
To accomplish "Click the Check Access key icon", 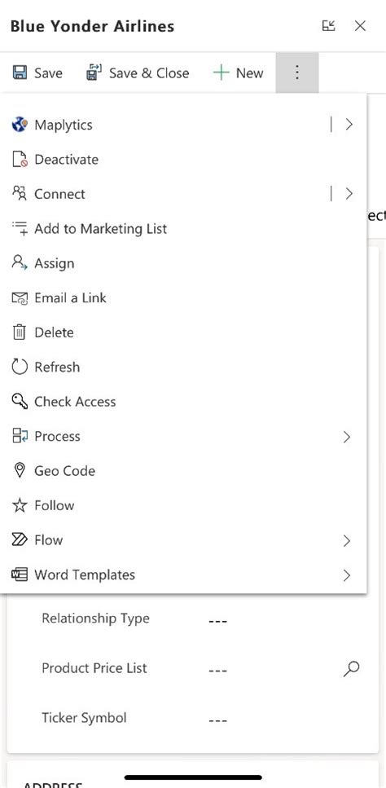I will [19, 402].
